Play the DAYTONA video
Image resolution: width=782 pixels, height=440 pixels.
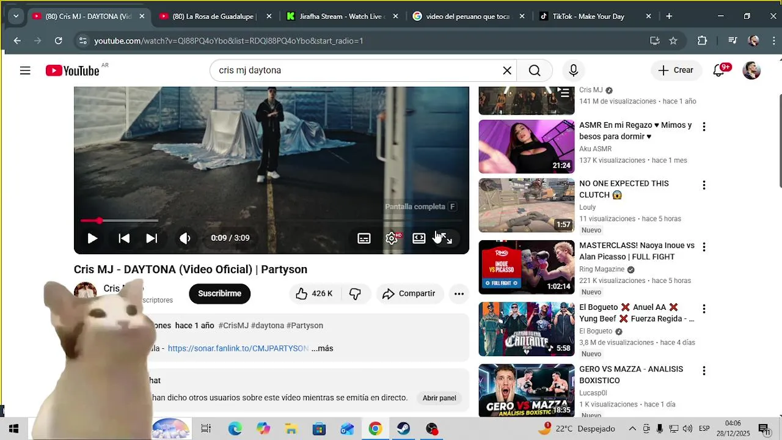92,238
